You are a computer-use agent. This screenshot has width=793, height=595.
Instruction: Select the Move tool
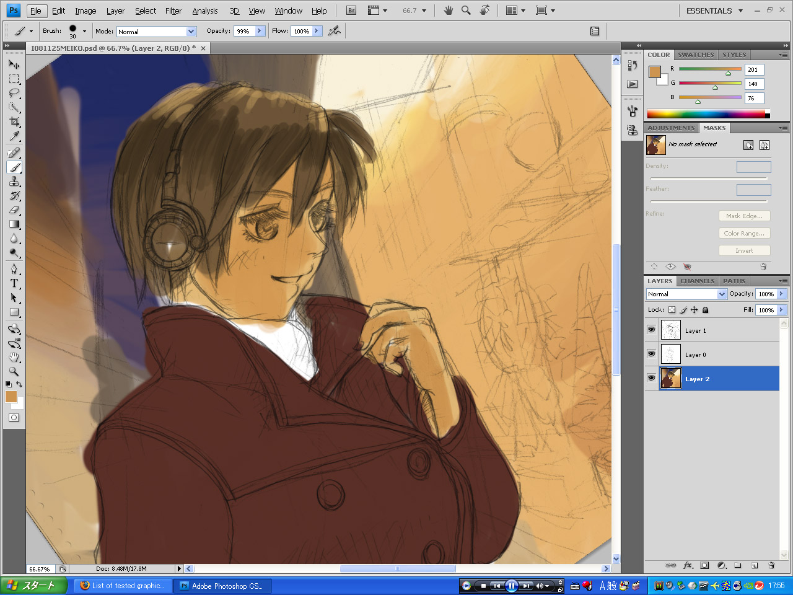tap(14, 64)
